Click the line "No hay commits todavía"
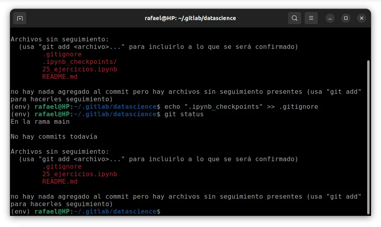 click(54, 137)
